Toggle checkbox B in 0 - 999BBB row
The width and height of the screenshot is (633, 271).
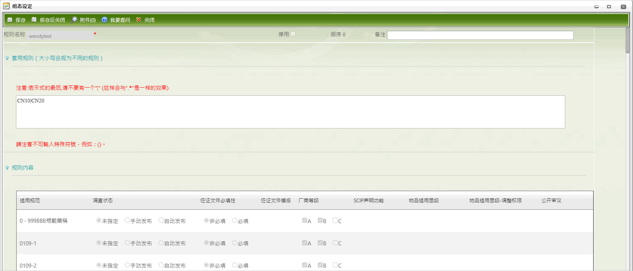pyautogui.click(x=320, y=221)
